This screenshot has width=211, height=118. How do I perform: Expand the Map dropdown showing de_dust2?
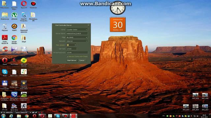77,37
